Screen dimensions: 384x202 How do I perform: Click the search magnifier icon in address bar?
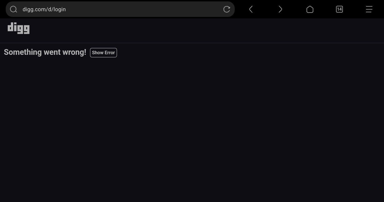pyautogui.click(x=13, y=9)
